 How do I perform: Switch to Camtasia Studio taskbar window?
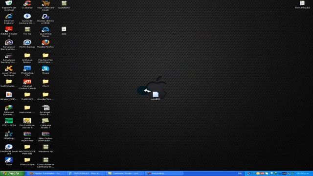(125, 174)
